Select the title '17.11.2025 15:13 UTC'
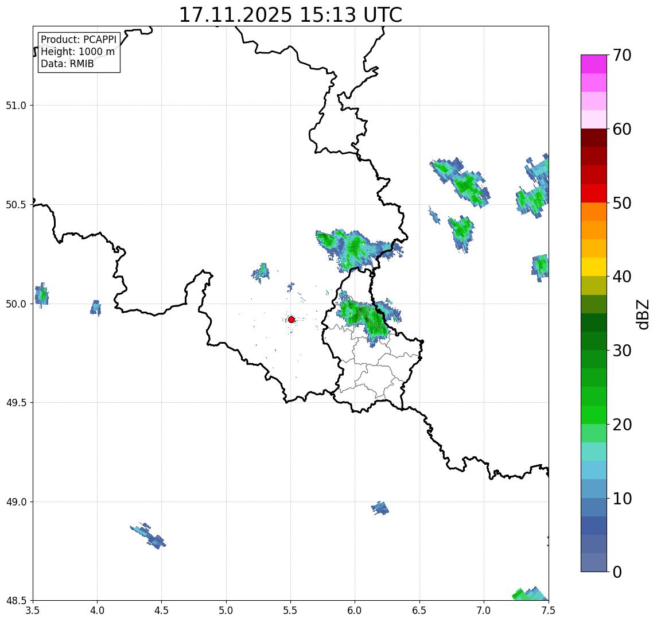The height and width of the screenshot is (622, 657). click(290, 15)
